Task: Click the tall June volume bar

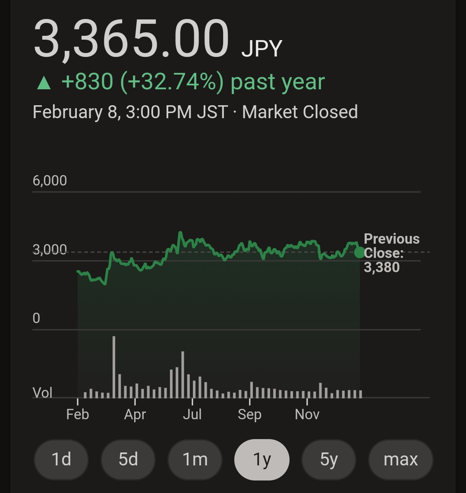Action: tap(183, 374)
